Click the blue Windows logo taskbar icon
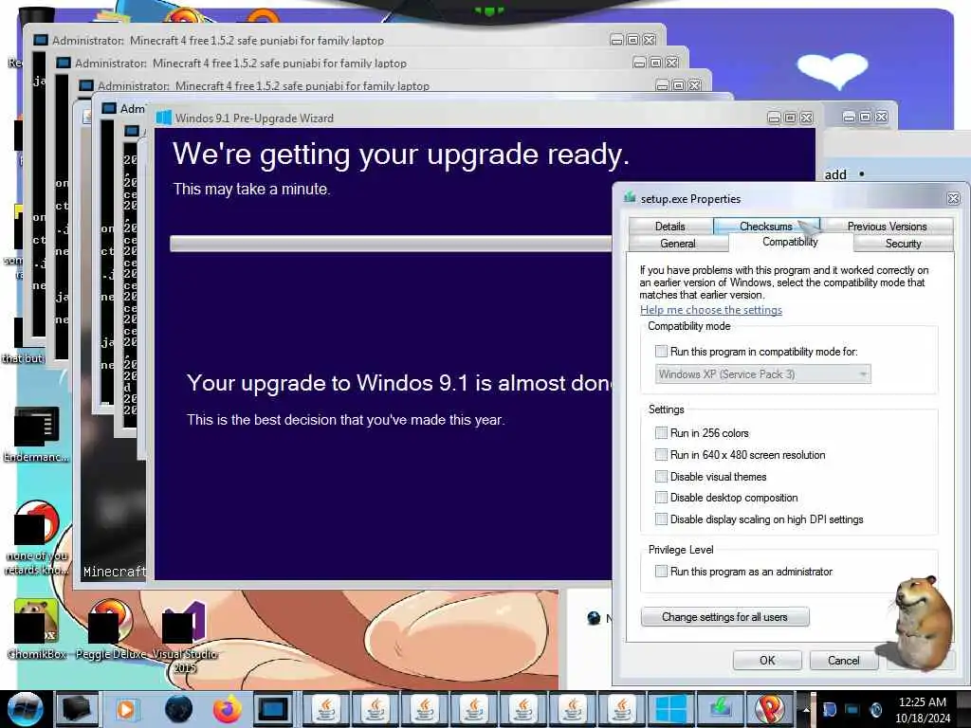 (670, 709)
